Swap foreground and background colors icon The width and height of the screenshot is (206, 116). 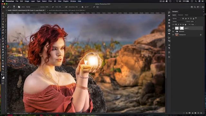pyautogui.click(x=4, y=74)
